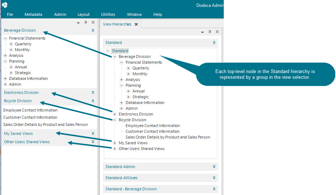The image size is (336, 195).
Task: Expand Standard - Beverage Division section chevron
Action: [214, 189]
